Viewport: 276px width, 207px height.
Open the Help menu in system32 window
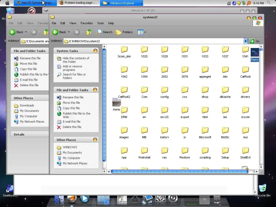pyautogui.click(x=111, y=23)
